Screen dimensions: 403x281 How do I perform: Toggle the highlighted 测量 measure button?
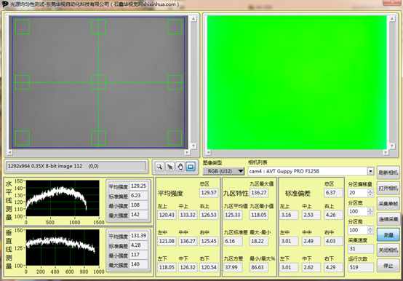(x=388, y=234)
